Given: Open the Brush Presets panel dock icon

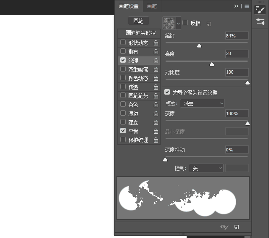Looking at the screenshot, I should (x=260, y=22).
